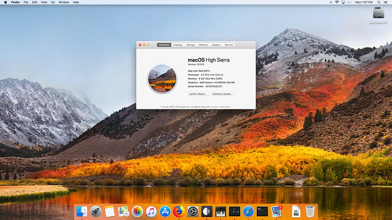Open Maps from the dock
Screen dimensions: 392x220
[x=123, y=211]
